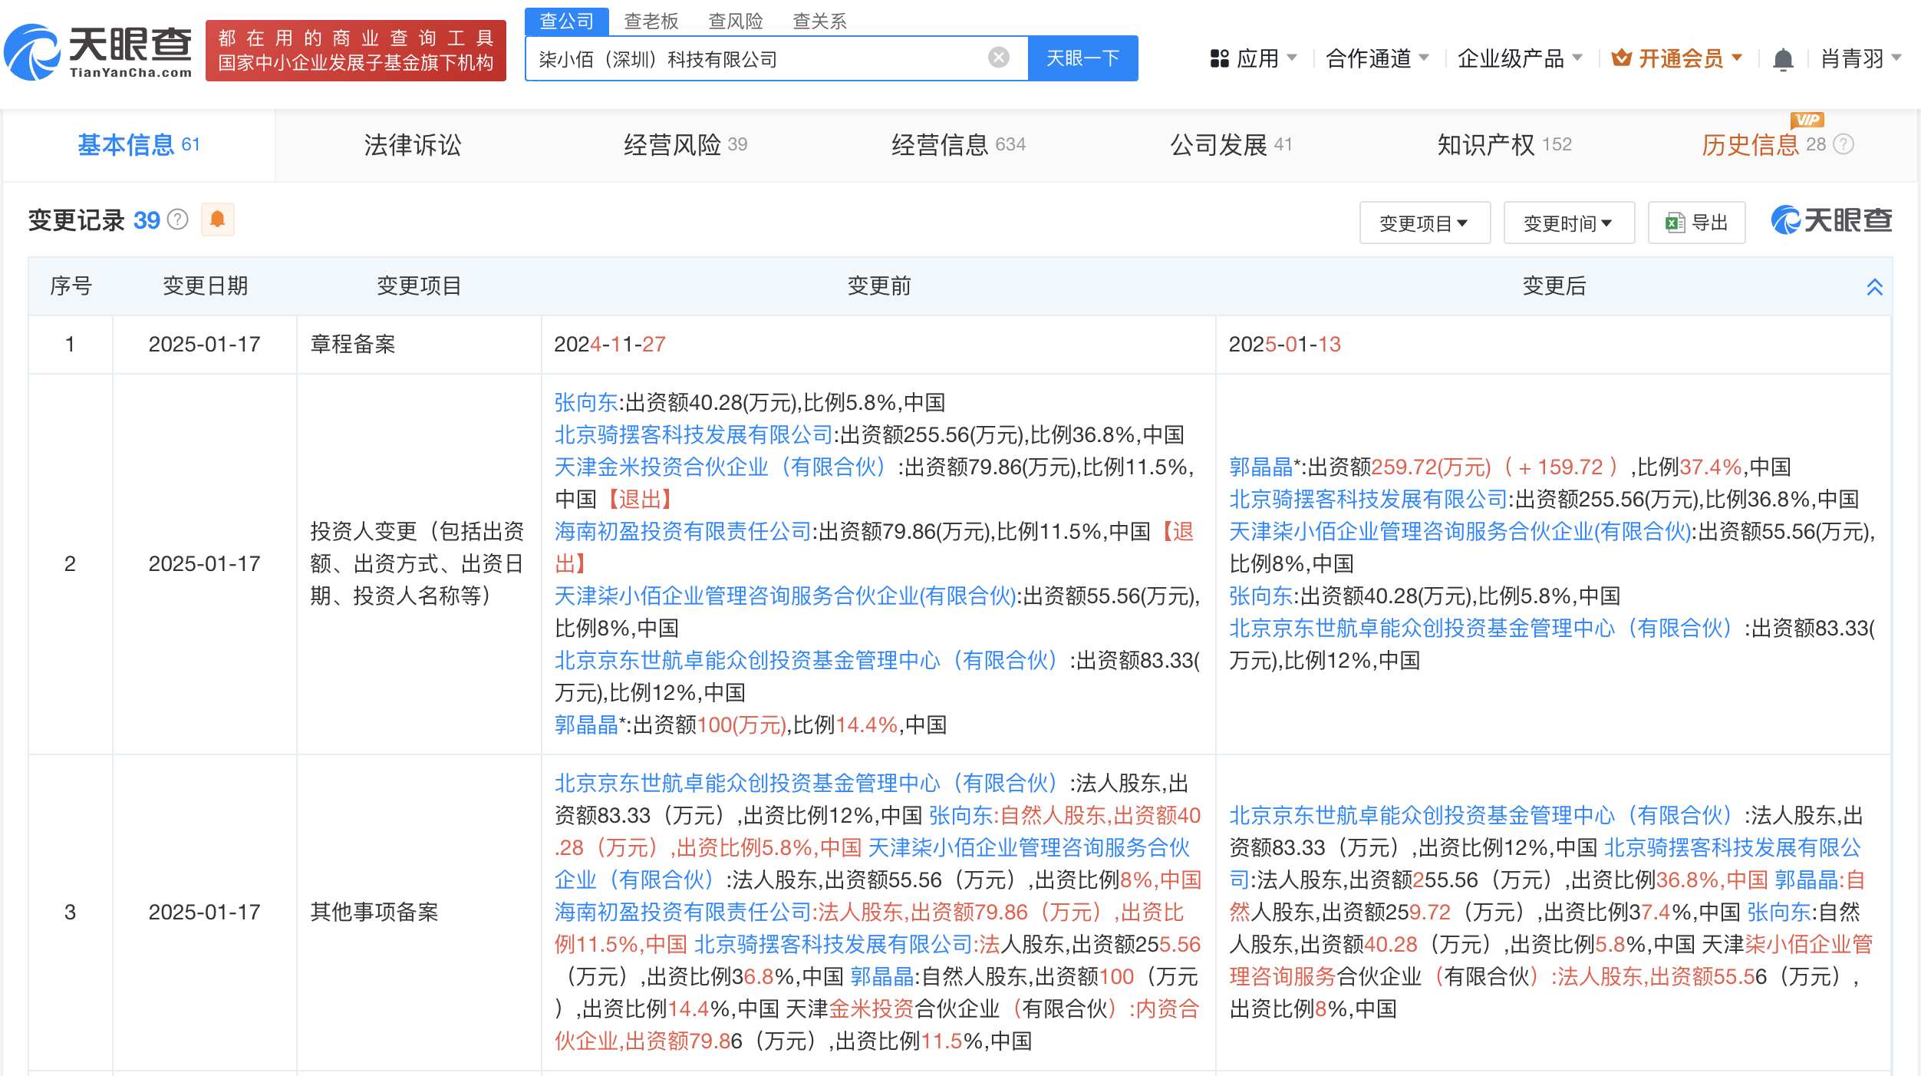The width and height of the screenshot is (1921, 1076).
Task: Select the 查老板 search tab
Action: [651, 21]
